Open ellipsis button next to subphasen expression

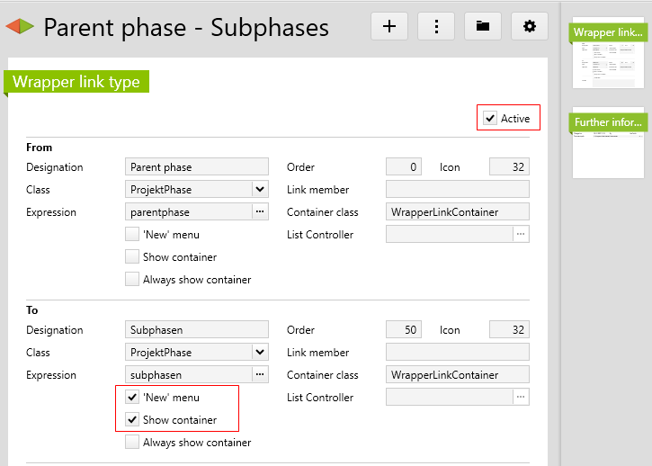(x=260, y=375)
